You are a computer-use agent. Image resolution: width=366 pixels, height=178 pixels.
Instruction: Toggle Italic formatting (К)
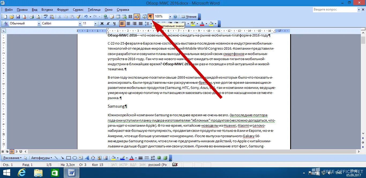pos(108,24)
